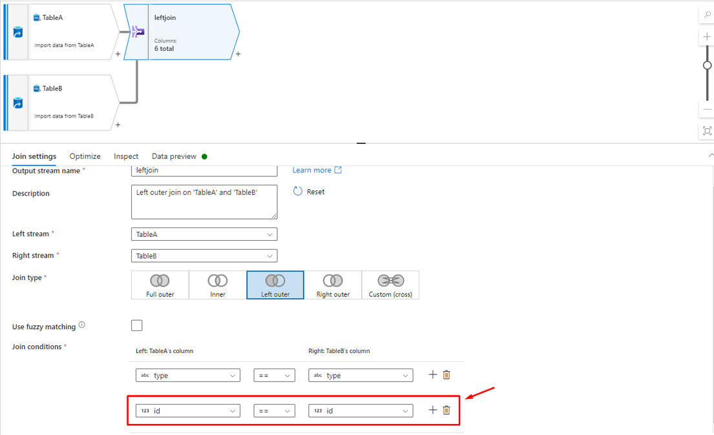This screenshot has width=714, height=435.
Task: Add transformation after TableB with plus
Action: click(x=118, y=125)
